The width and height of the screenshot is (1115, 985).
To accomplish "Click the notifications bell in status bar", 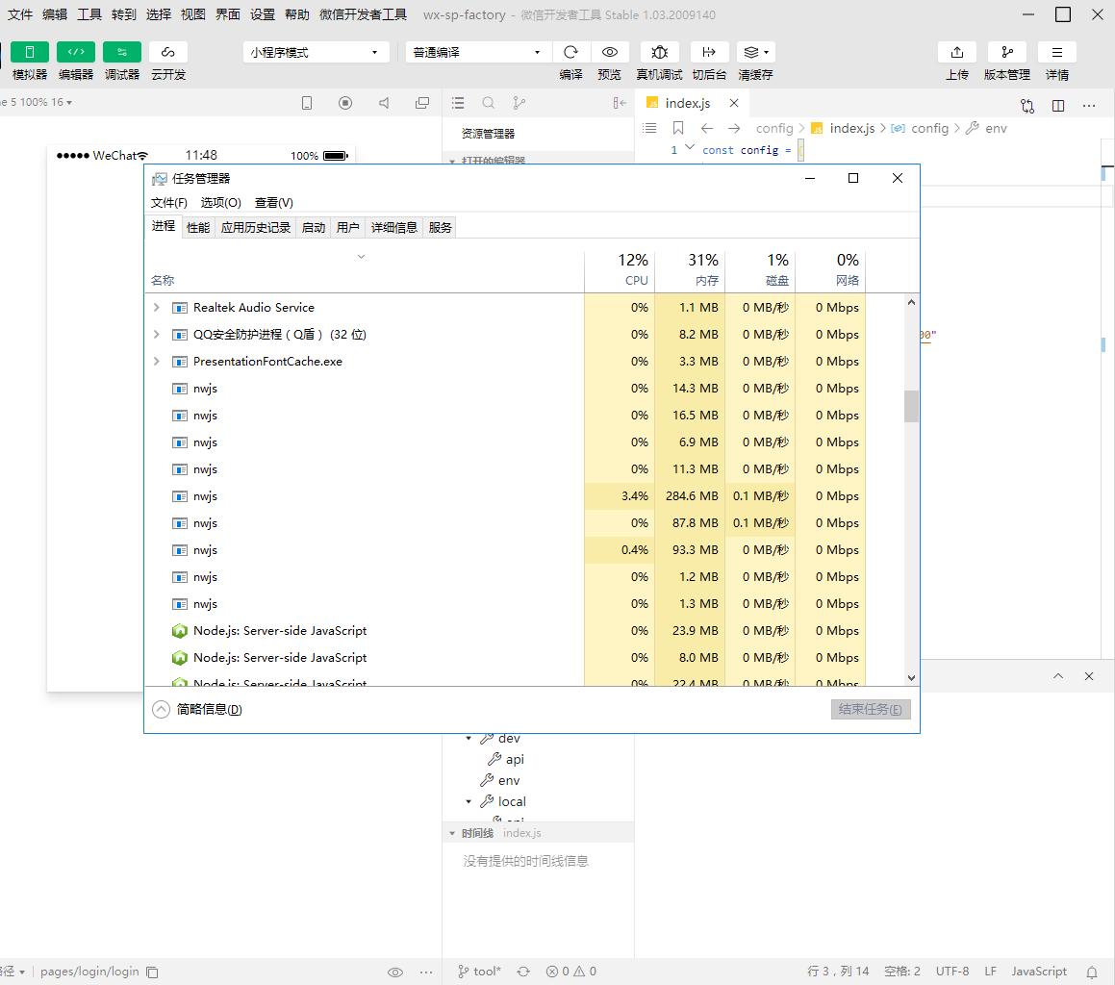I will [1092, 972].
